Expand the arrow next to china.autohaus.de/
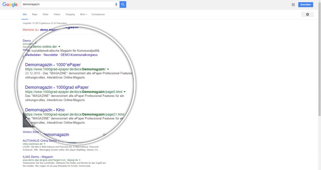Screen dimensions: 321x170 point(45,144)
